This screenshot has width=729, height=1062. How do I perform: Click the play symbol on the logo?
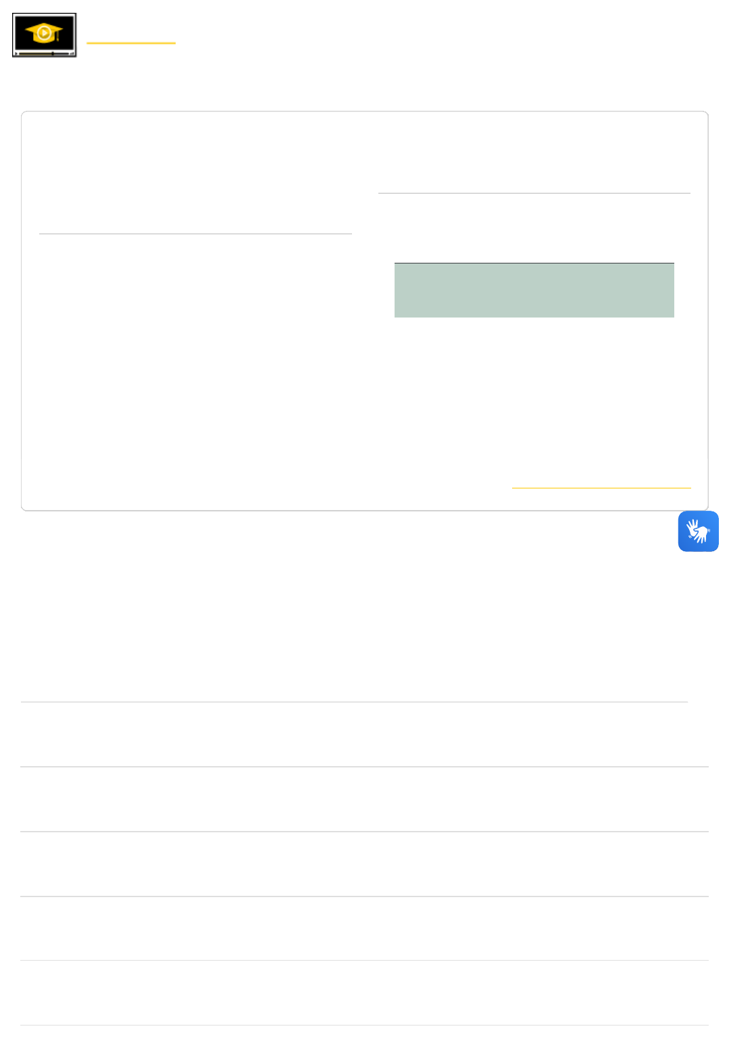tap(44, 32)
